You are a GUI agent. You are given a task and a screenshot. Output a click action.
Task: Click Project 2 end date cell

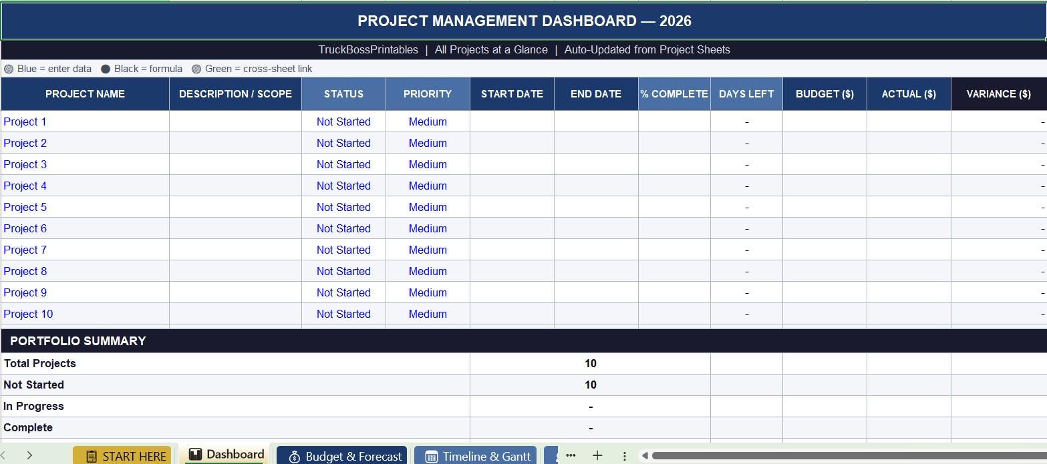tap(596, 143)
